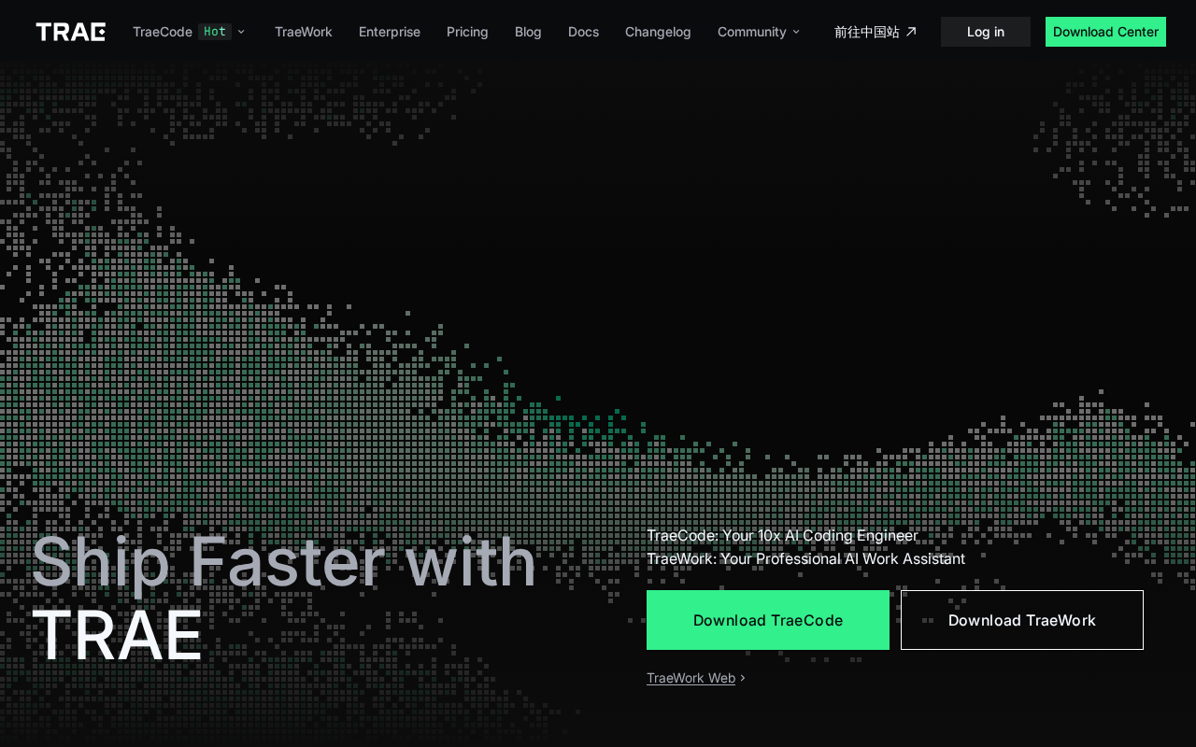
Task: Expand the TraeCode dropdown chevron
Action: coord(241,32)
